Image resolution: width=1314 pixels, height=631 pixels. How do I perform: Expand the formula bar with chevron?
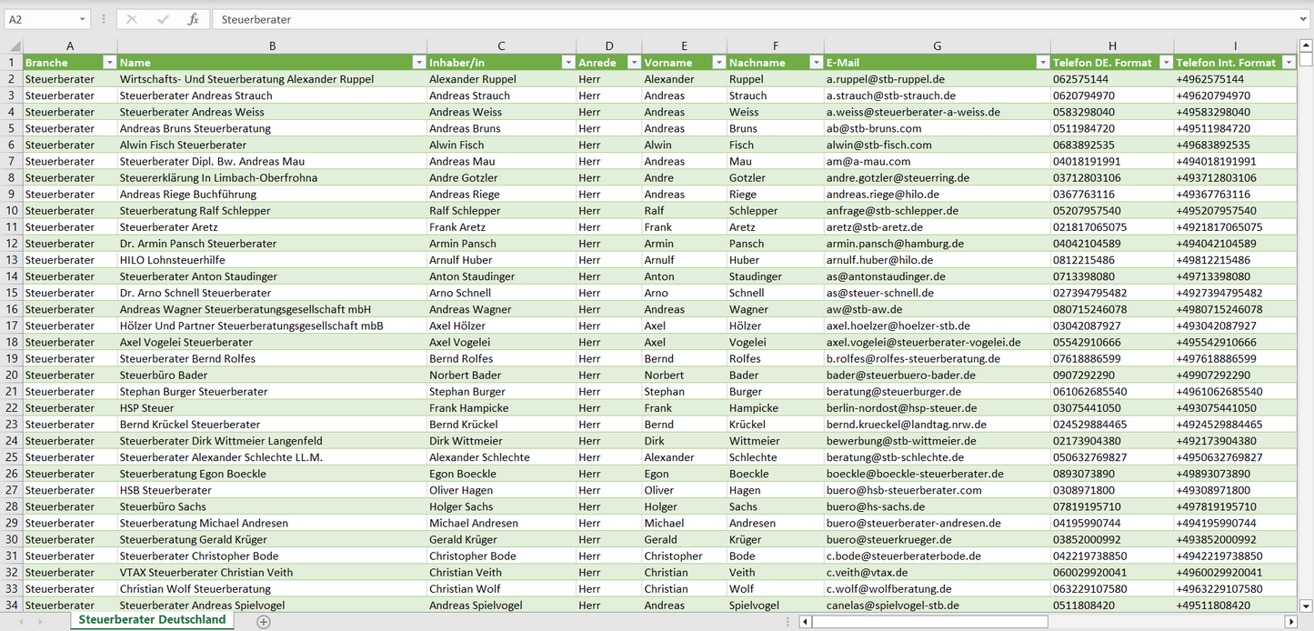tap(1304, 19)
